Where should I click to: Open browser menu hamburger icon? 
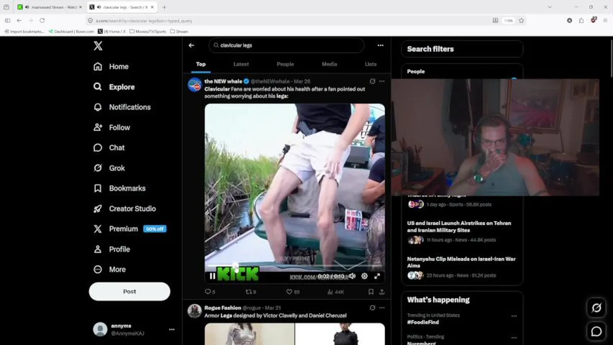click(605, 21)
